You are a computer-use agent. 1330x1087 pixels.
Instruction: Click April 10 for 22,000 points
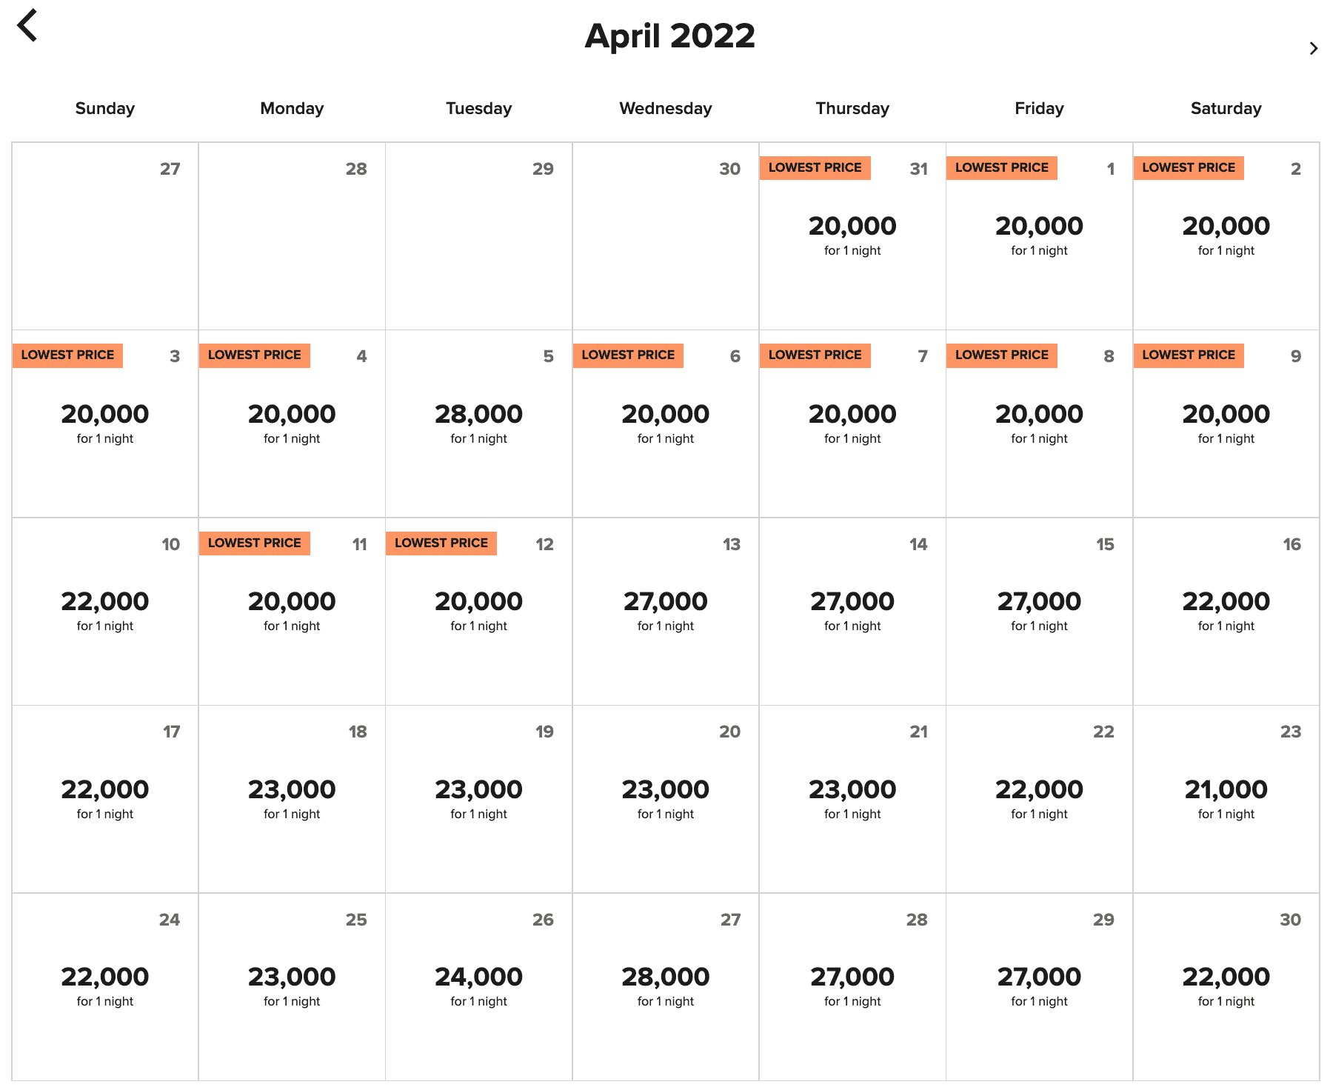105,611
